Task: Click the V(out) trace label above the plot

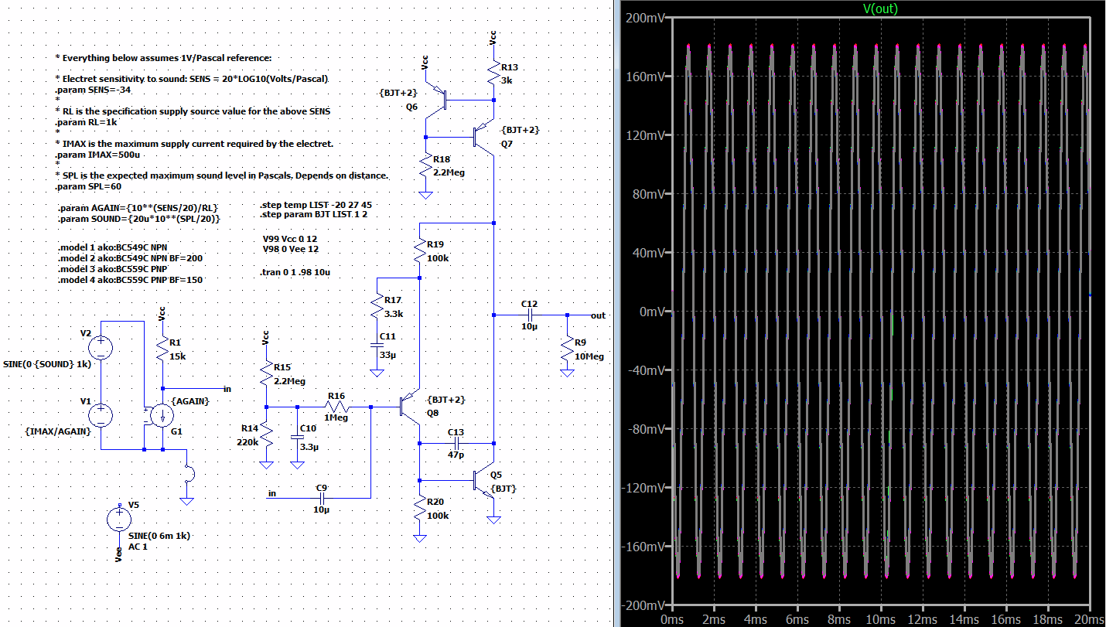Action: coord(880,9)
